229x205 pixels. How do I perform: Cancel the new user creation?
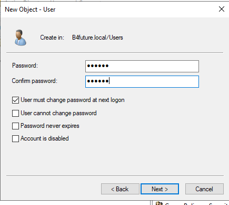[204, 189]
